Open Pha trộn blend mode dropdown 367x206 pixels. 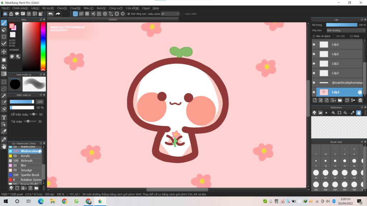coord(346,30)
